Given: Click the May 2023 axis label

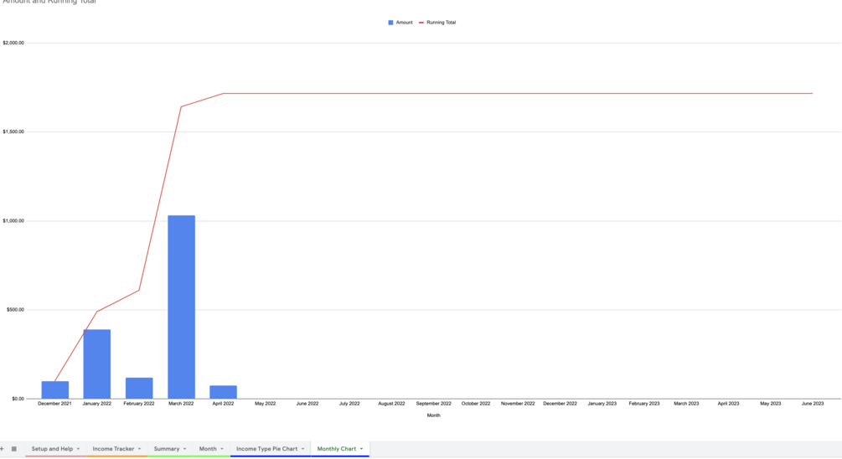Looking at the screenshot, I should pyautogui.click(x=771, y=404).
